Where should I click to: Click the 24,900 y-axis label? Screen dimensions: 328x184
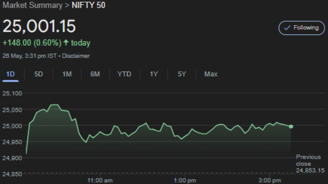pos(12,158)
